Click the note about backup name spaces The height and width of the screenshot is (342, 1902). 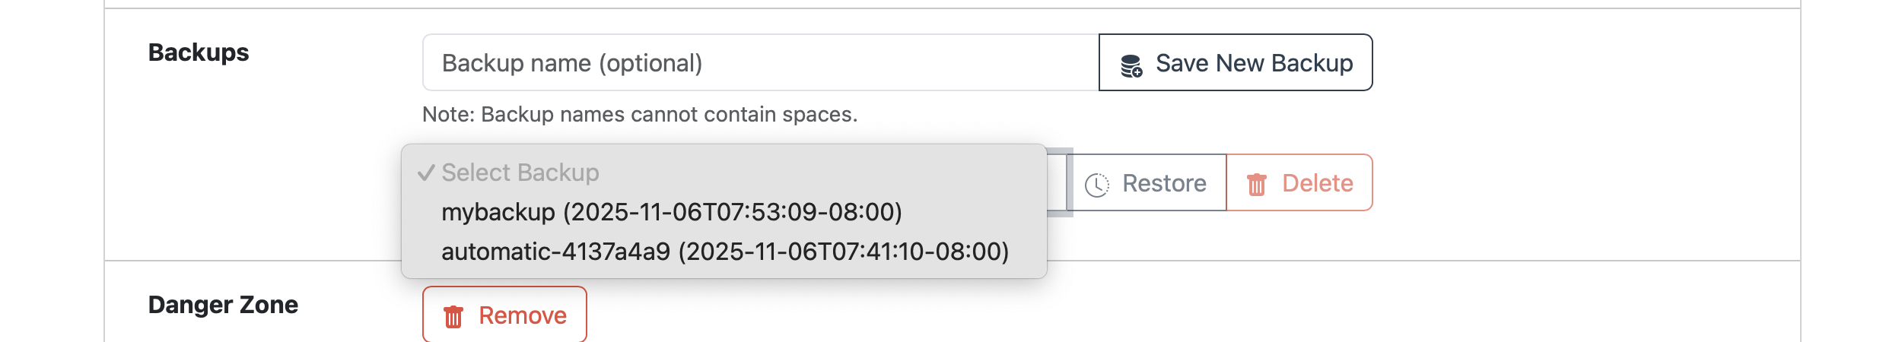coord(640,115)
